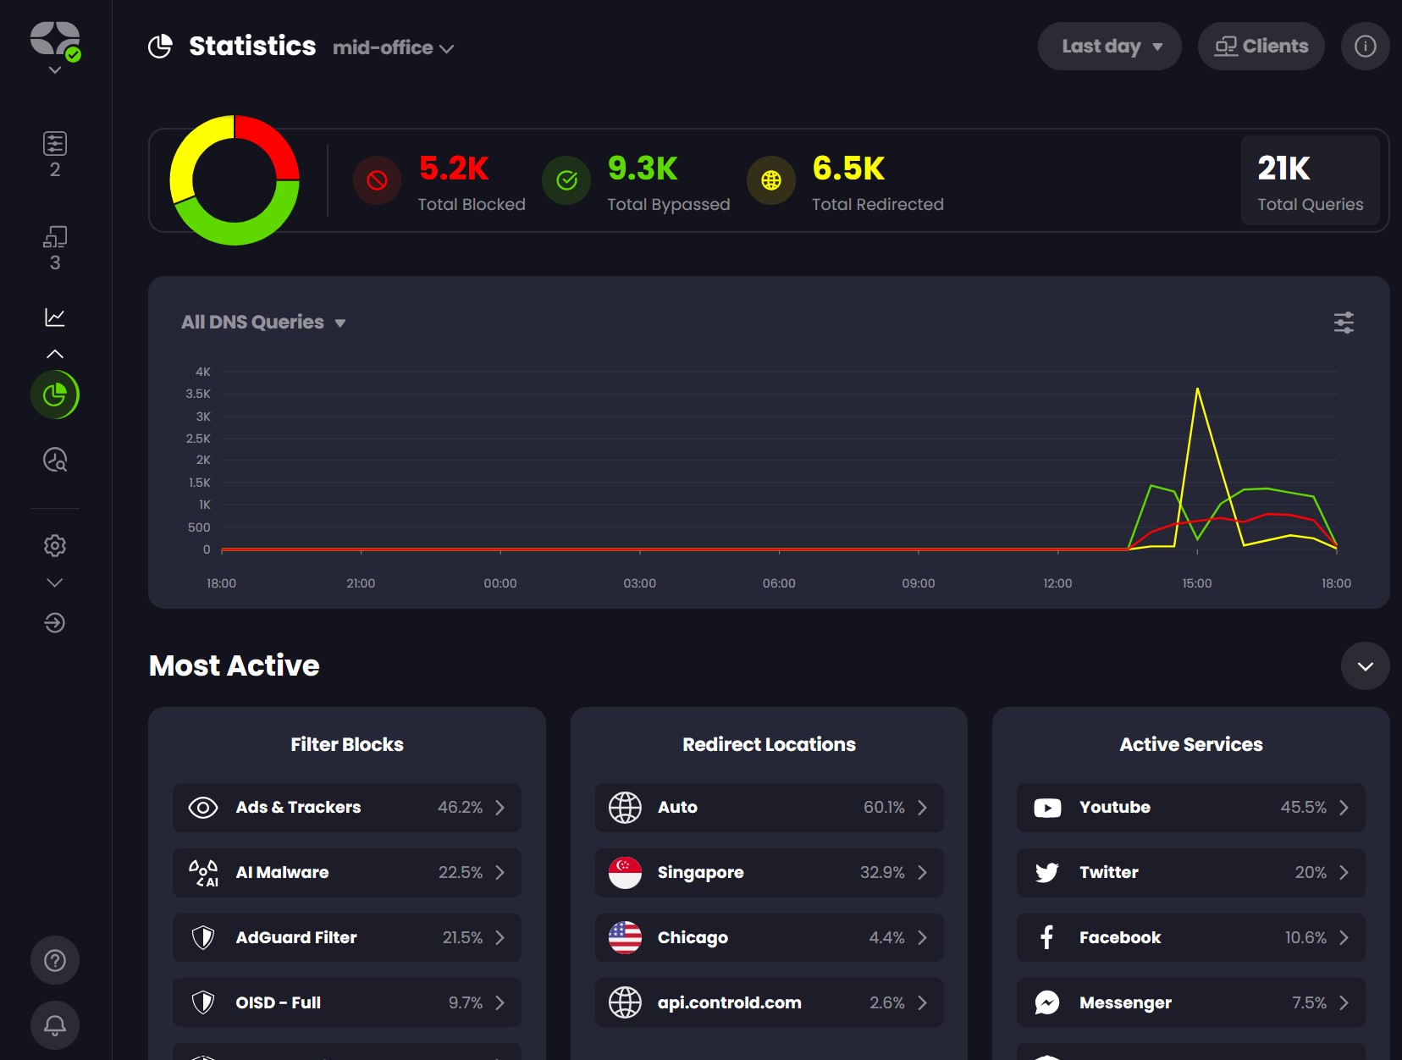The height and width of the screenshot is (1060, 1402).
Task: Open the Last day time range dropdown
Action: point(1109,47)
